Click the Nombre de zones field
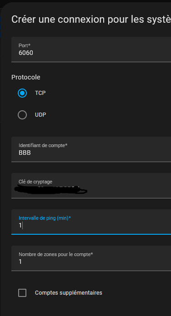This screenshot has height=316, width=171. click(x=91, y=258)
